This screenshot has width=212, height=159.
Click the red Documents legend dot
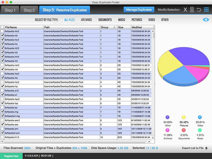click(184, 130)
